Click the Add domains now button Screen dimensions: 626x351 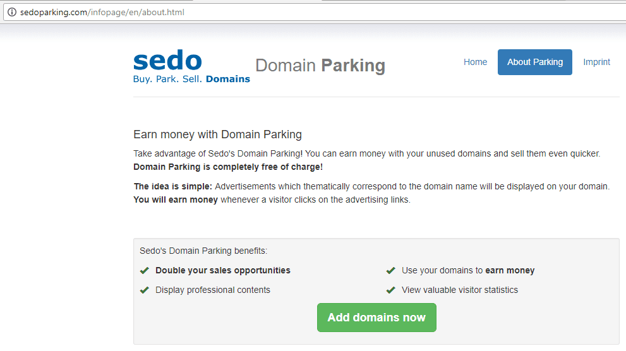376,318
